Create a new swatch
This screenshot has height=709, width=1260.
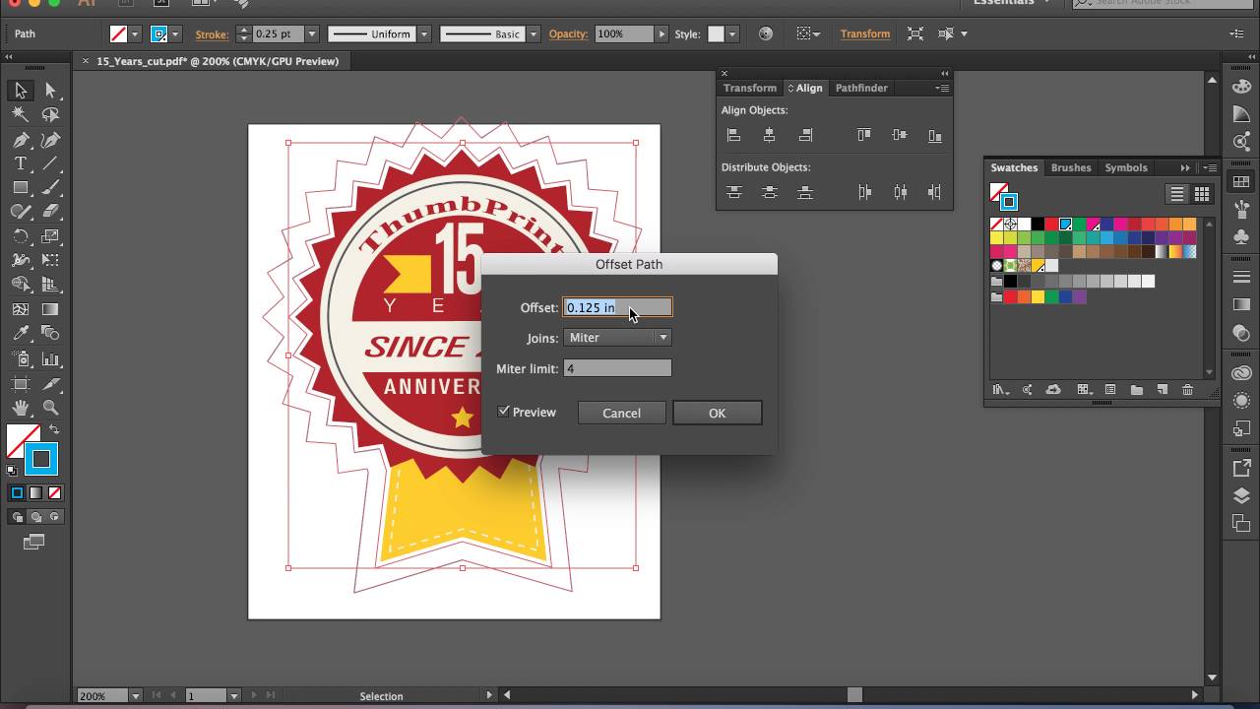[x=1162, y=390]
